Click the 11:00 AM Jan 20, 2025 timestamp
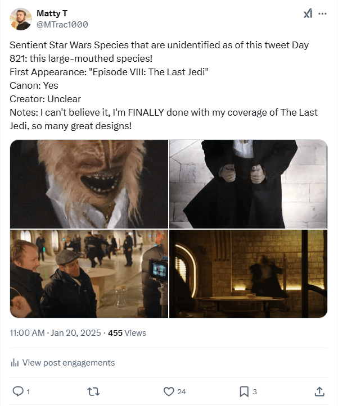This screenshot has width=338, height=406. tap(55, 333)
